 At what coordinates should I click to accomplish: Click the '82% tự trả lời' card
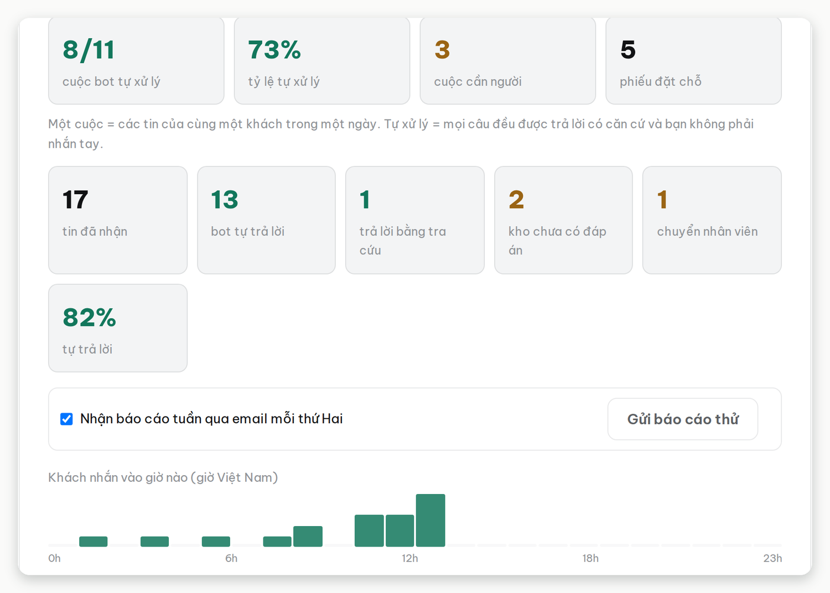coord(118,328)
